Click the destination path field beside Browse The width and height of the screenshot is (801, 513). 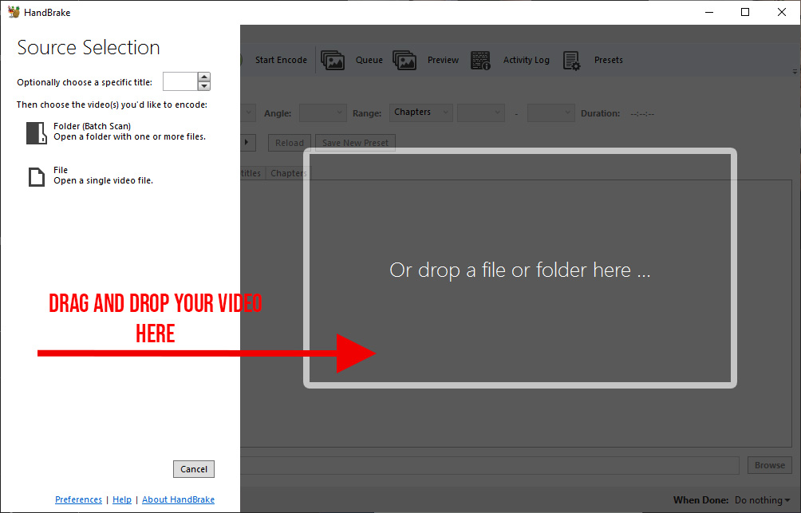tap(490, 465)
